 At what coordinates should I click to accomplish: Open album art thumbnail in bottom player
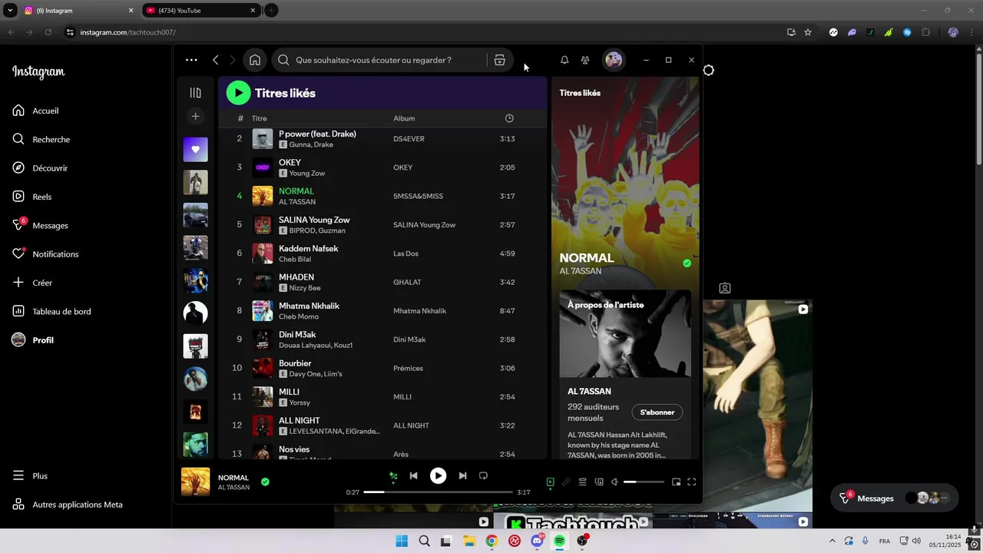coord(195,482)
